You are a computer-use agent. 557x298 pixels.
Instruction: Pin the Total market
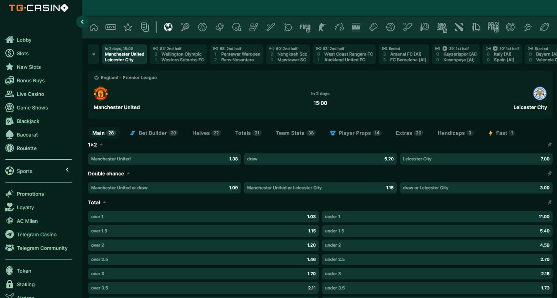tap(550, 202)
